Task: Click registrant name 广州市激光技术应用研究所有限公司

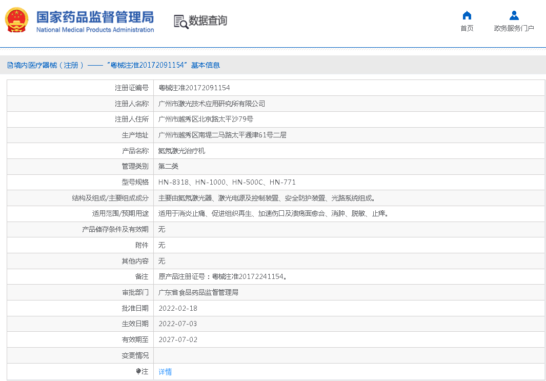Action: [x=212, y=104]
